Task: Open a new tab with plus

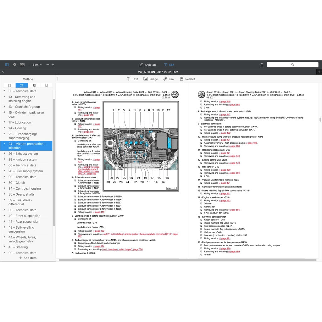Action: (319, 72)
